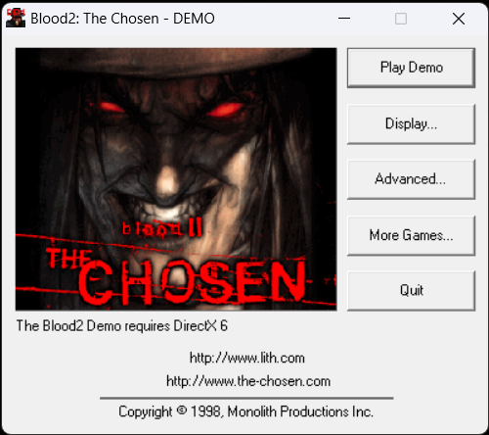489x435 pixels.
Task: Click the hat brim at top of artwork
Action: [176, 61]
